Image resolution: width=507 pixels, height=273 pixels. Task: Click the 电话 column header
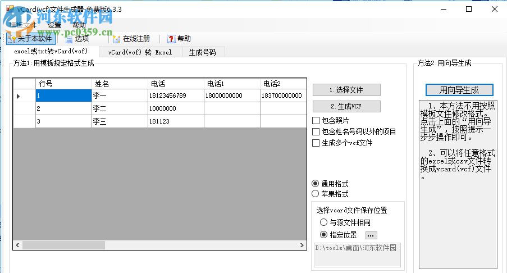point(176,84)
